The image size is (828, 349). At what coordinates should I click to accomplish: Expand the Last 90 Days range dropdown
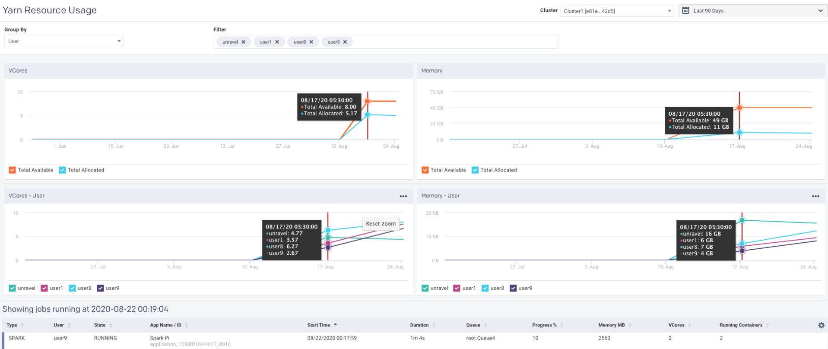[x=753, y=11]
